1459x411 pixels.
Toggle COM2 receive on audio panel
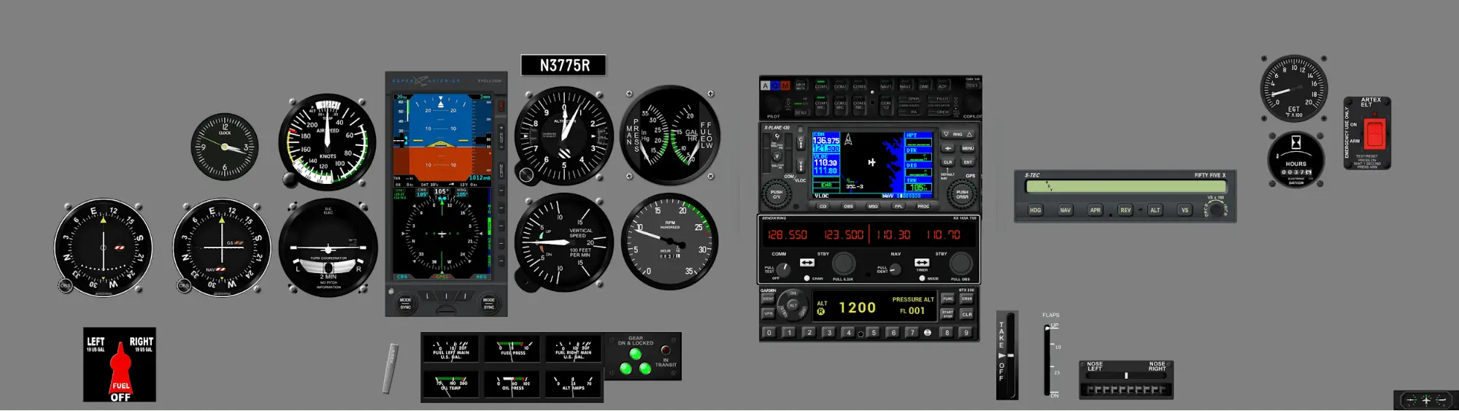click(x=840, y=84)
